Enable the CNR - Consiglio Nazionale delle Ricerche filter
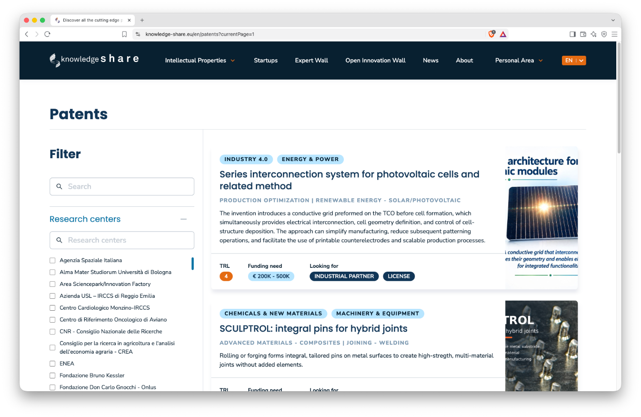 point(52,332)
